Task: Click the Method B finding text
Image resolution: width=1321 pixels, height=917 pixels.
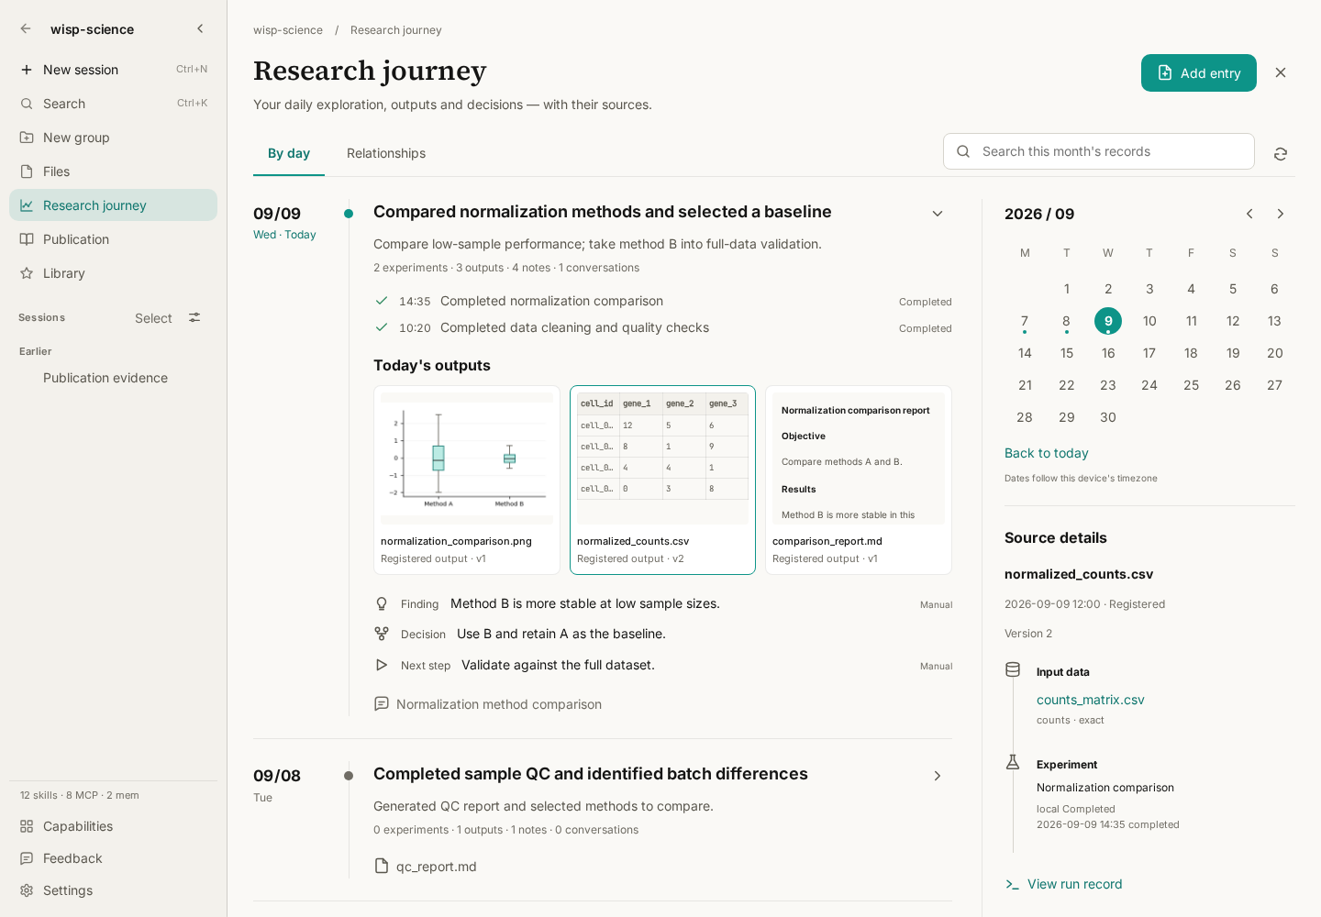Action: 585,603
